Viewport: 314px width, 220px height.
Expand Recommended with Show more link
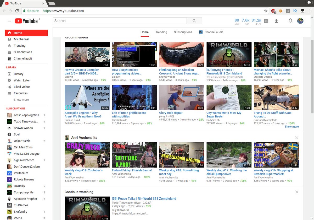coord(291,127)
